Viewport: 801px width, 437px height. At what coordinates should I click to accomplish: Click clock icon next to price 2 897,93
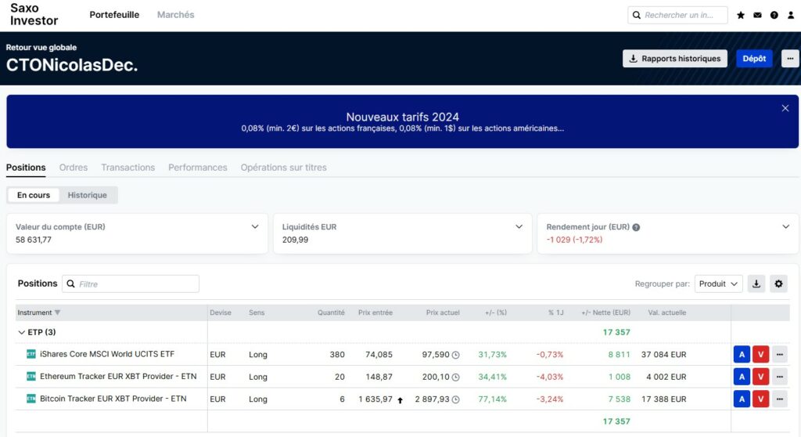[x=456, y=399]
